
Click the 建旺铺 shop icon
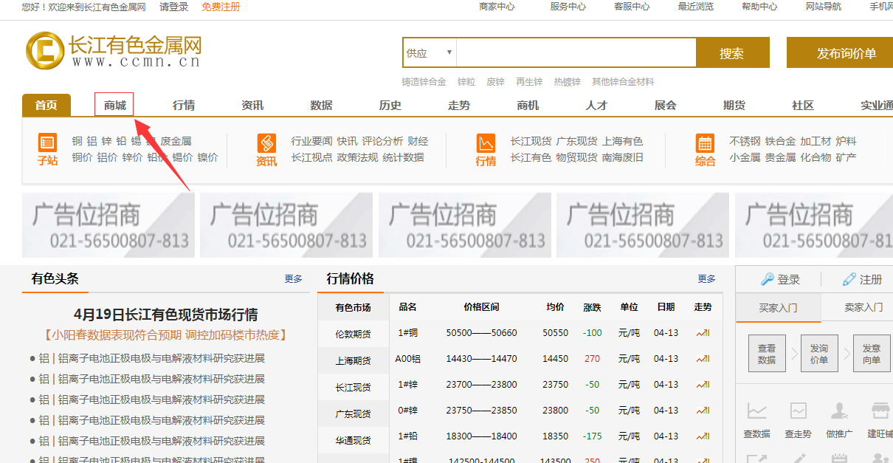tap(879, 411)
